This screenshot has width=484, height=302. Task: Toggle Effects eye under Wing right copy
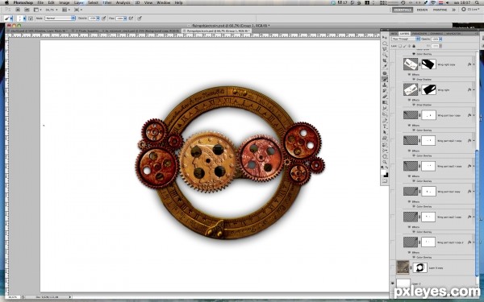410,75
